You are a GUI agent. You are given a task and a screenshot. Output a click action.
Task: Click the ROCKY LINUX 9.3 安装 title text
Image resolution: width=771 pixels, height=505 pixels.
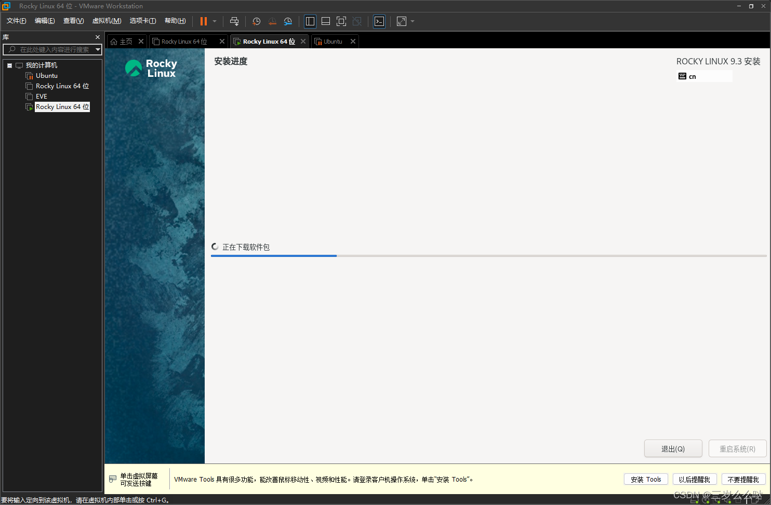tap(718, 61)
